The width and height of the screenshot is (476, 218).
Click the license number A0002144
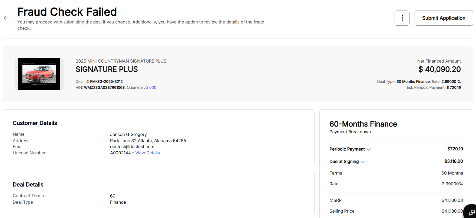point(120,153)
